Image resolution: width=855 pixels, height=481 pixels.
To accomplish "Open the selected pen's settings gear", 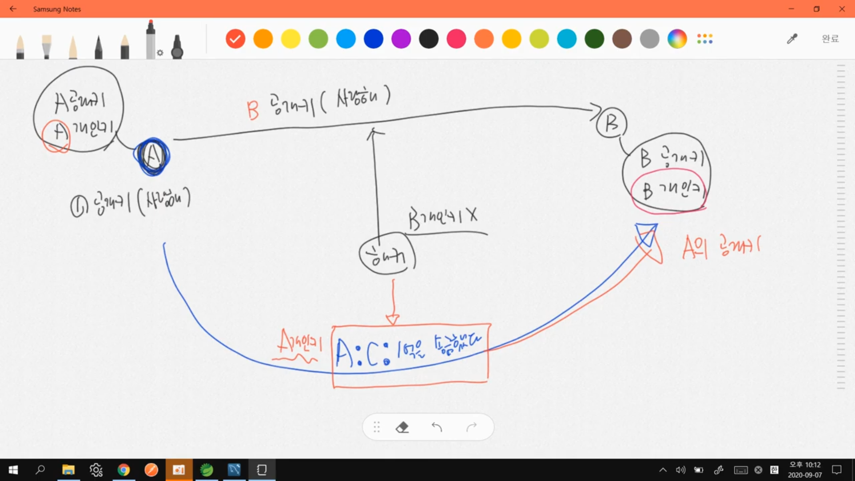I will [x=160, y=53].
